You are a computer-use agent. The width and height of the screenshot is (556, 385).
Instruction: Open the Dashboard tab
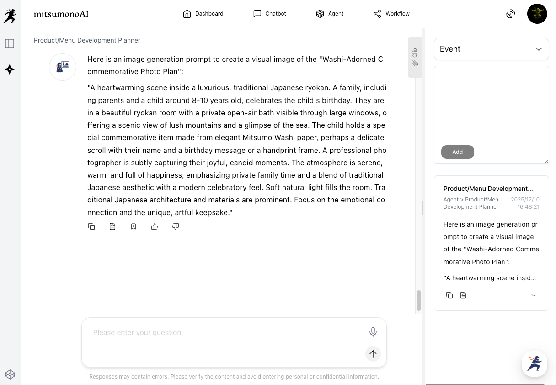coord(203,14)
